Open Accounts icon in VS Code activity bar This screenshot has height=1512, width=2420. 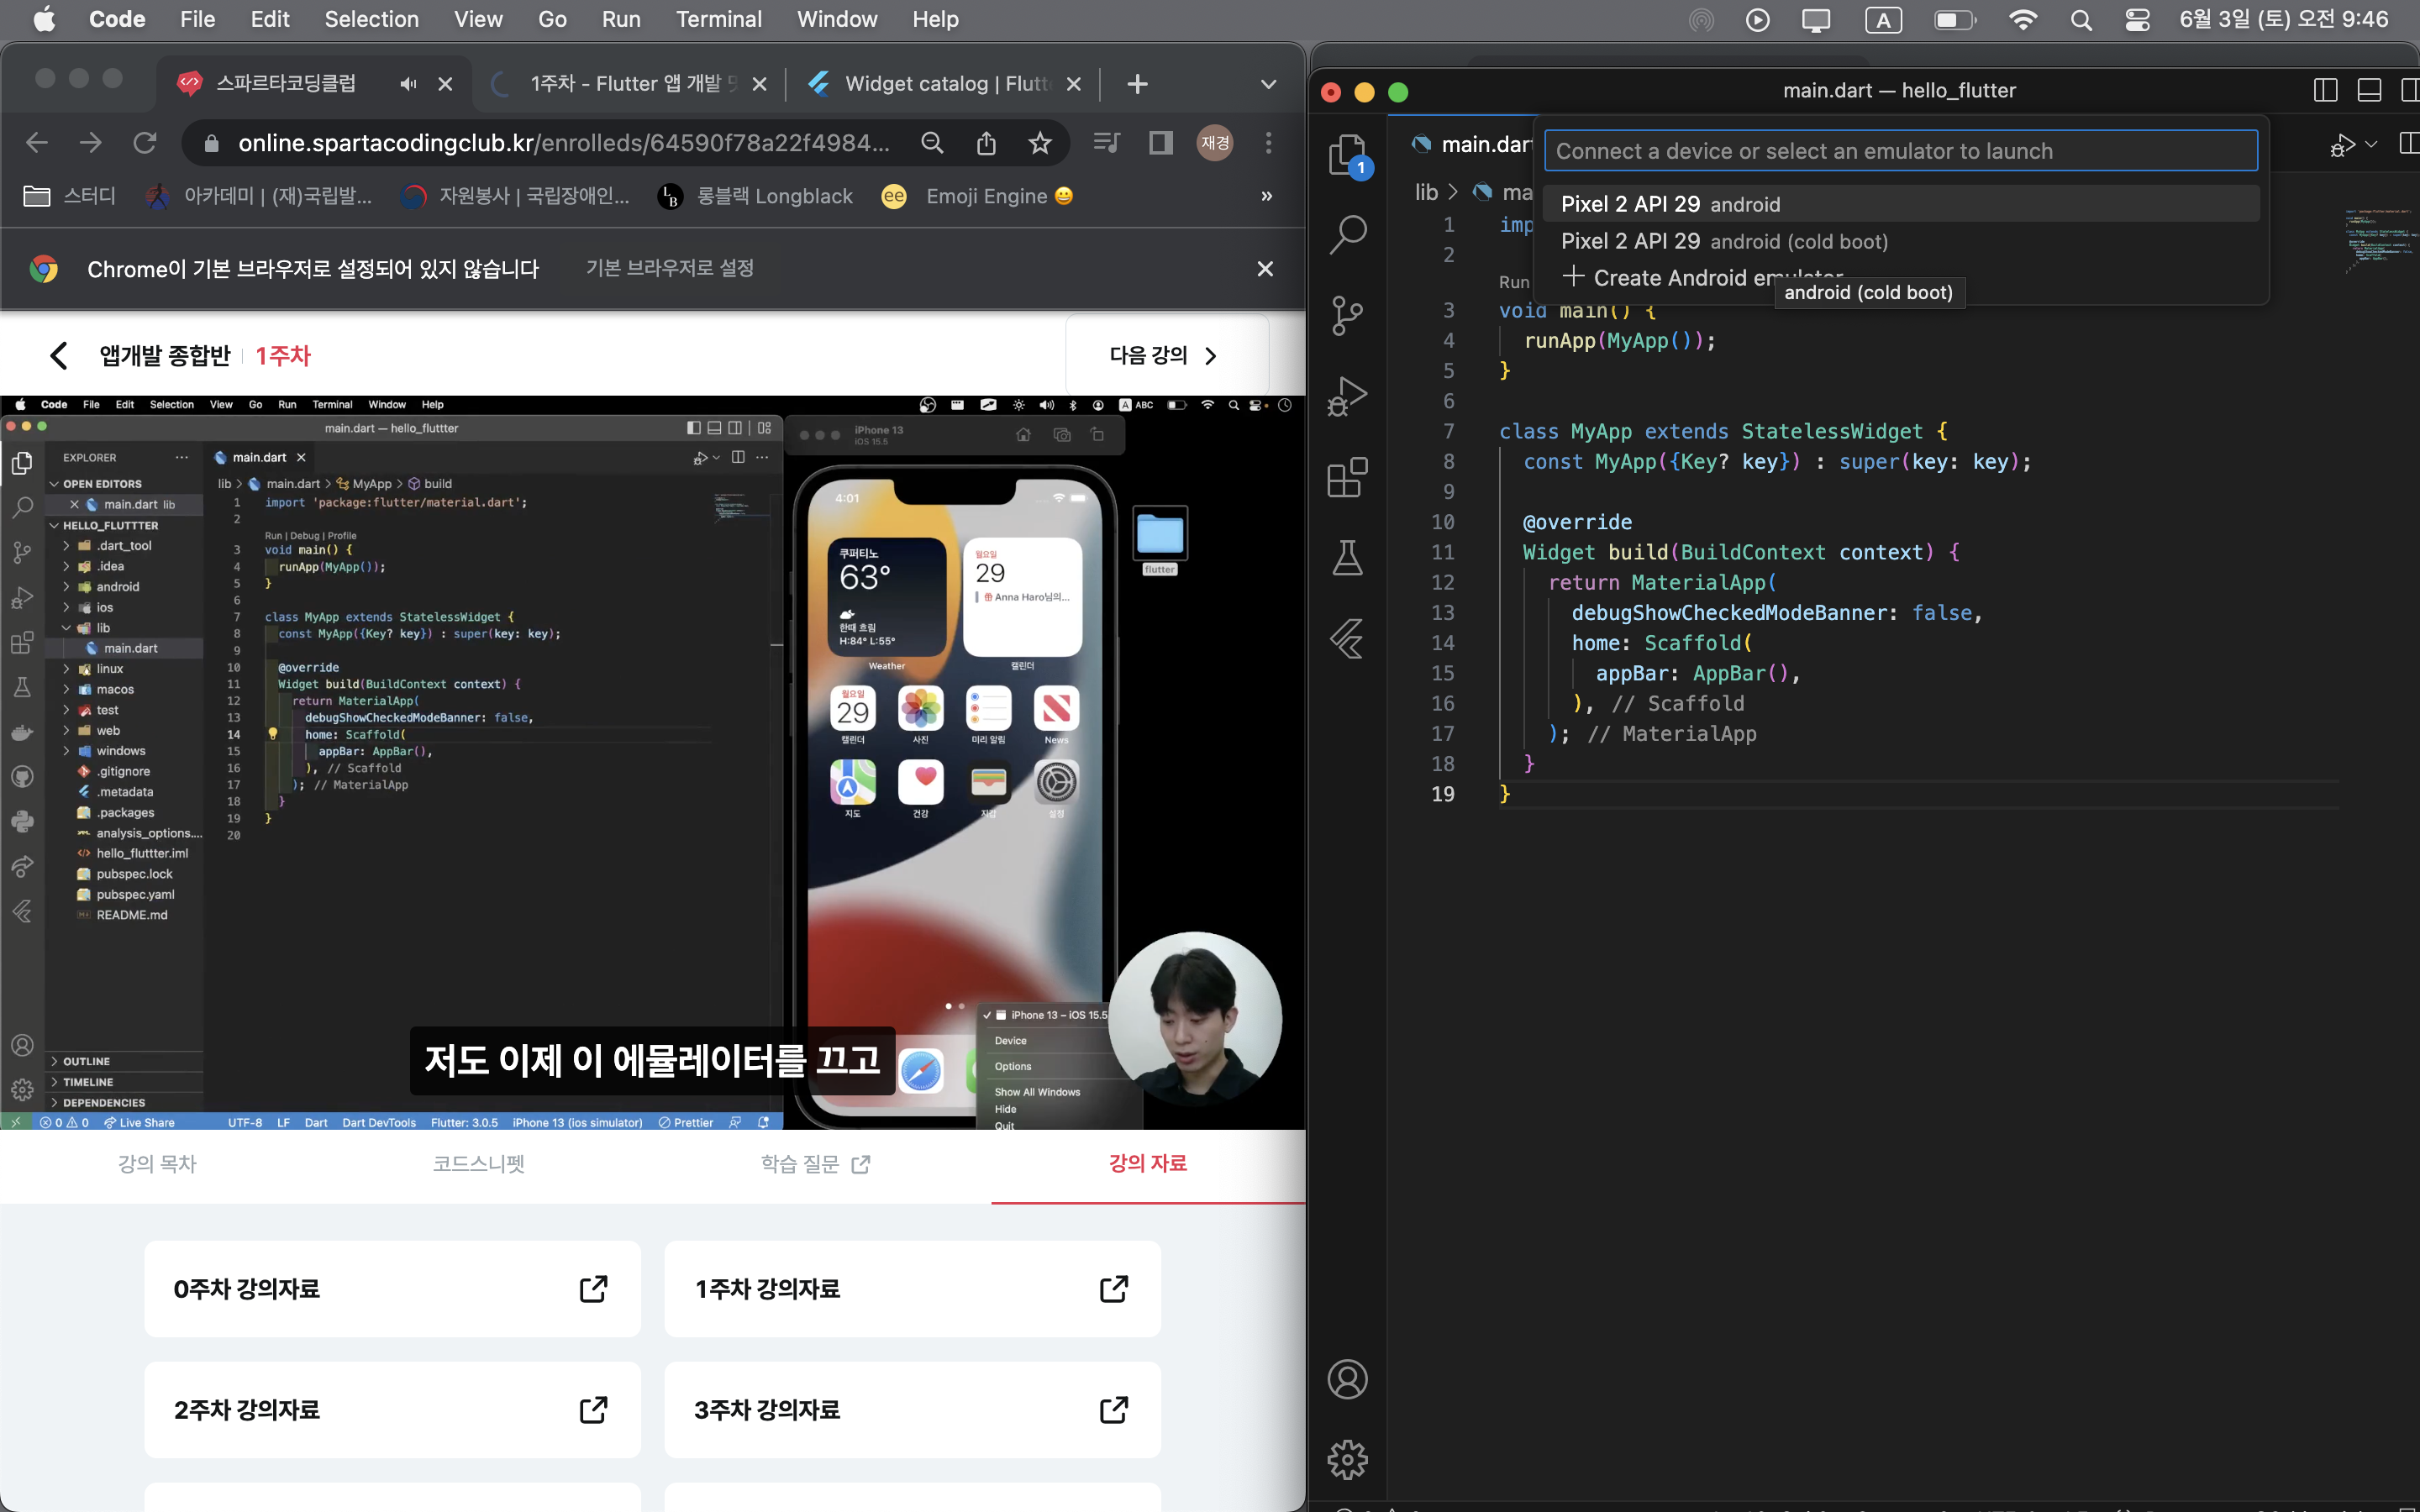[x=1347, y=1379]
